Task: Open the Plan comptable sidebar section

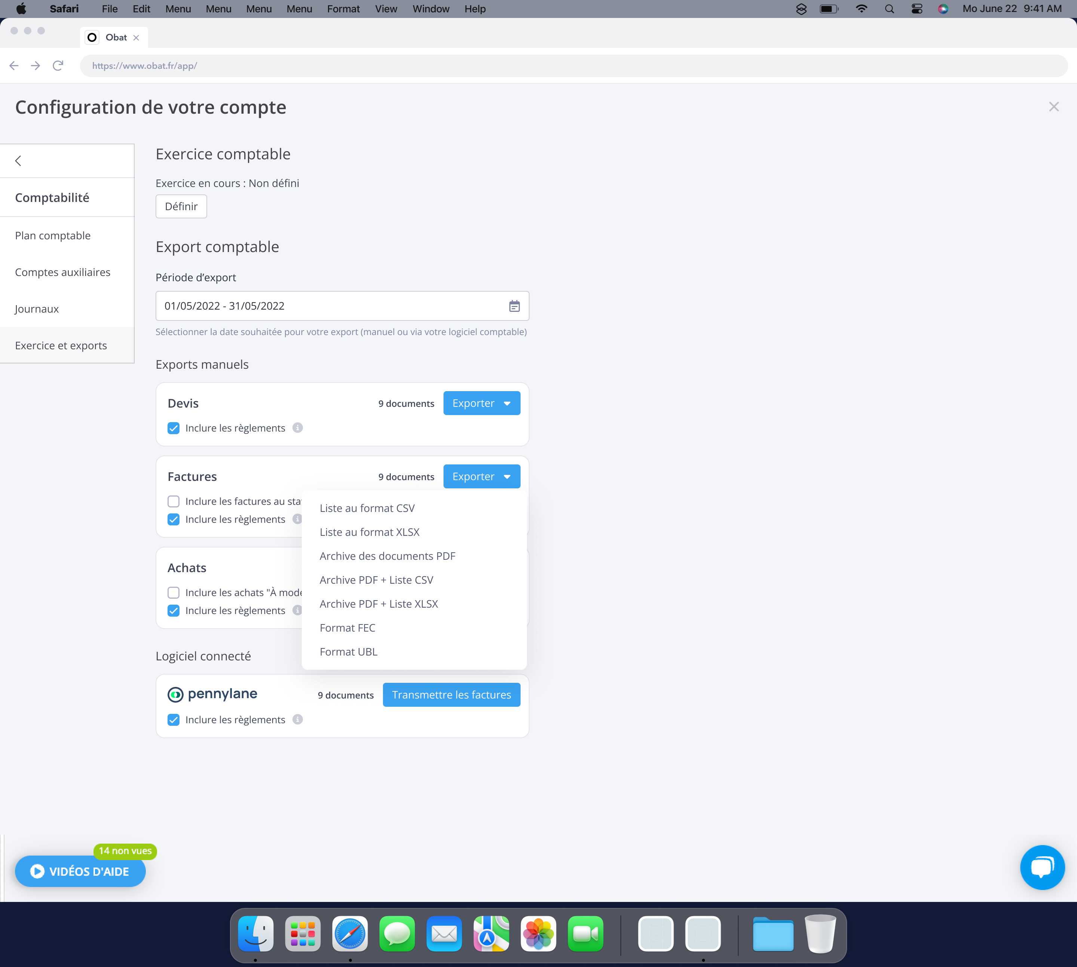Action: 53,235
